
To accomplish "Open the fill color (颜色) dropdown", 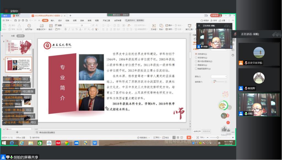I will pyautogui.click(x=219, y=77).
